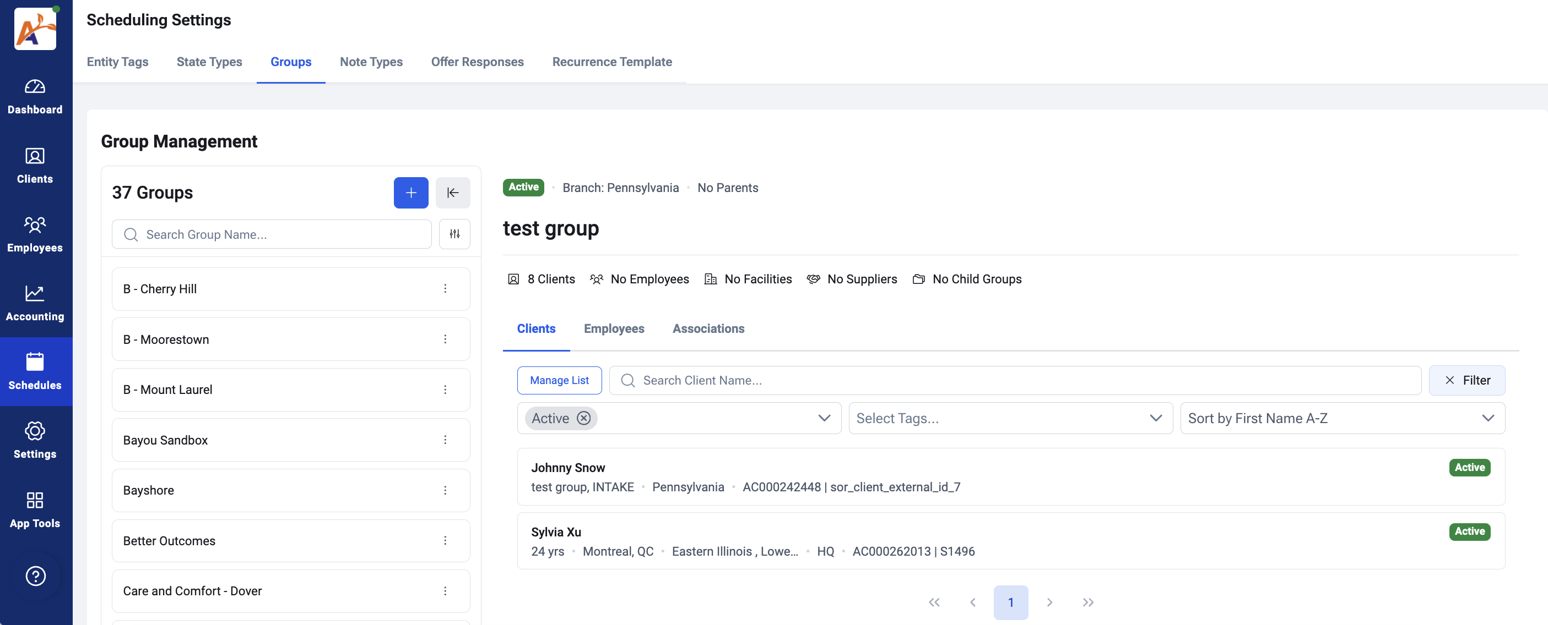Click the test group title
The height and width of the screenshot is (625, 1548).
click(x=550, y=229)
